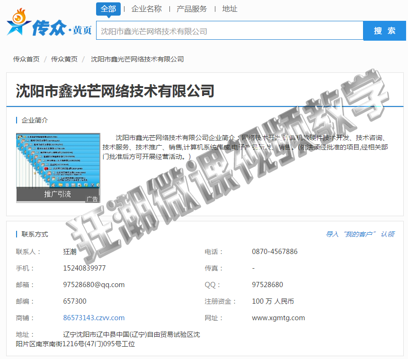This screenshot has height=359, width=408.
Task: Select phone number 0870-4567886
Action: point(275,252)
